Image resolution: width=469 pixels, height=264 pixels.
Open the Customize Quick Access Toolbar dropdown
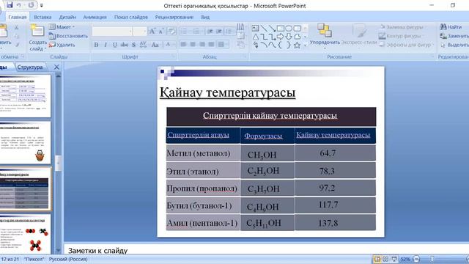(x=42, y=5)
